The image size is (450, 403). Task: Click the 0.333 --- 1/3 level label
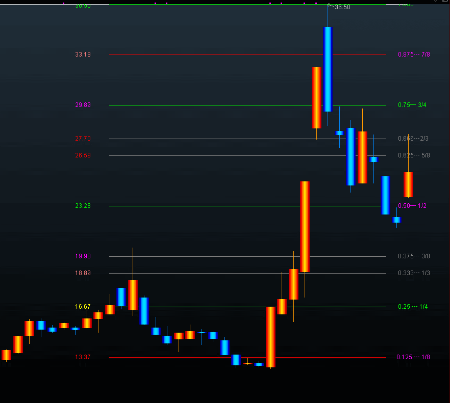click(x=414, y=273)
